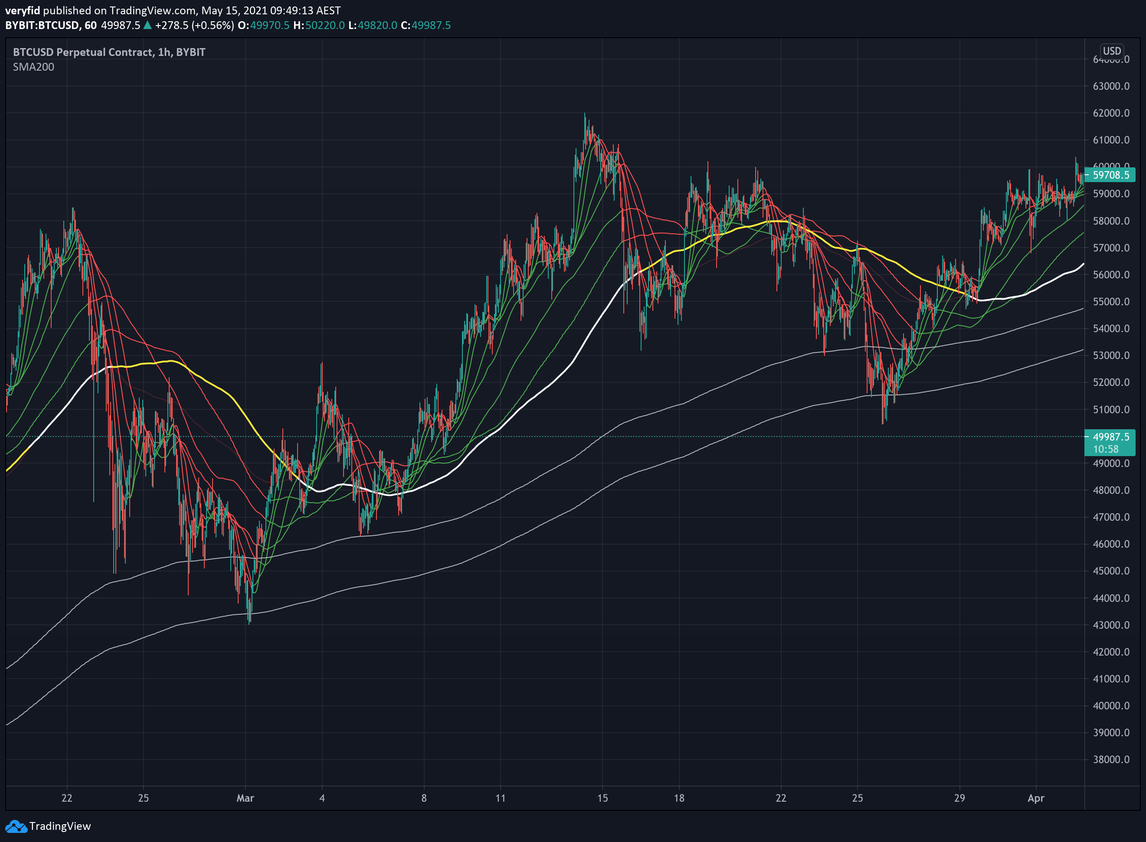The width and height of the screenshot is (1146, 842).
Task: Click the TradingView text at bottom left
Action: 60,826
